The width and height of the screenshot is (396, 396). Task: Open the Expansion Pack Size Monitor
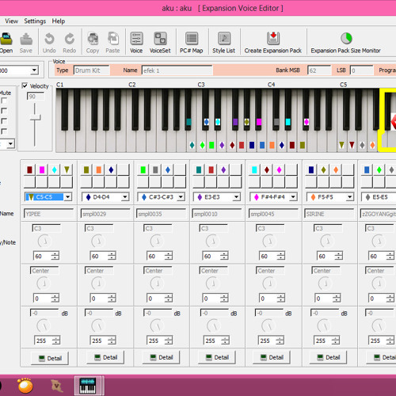point(346,39)
